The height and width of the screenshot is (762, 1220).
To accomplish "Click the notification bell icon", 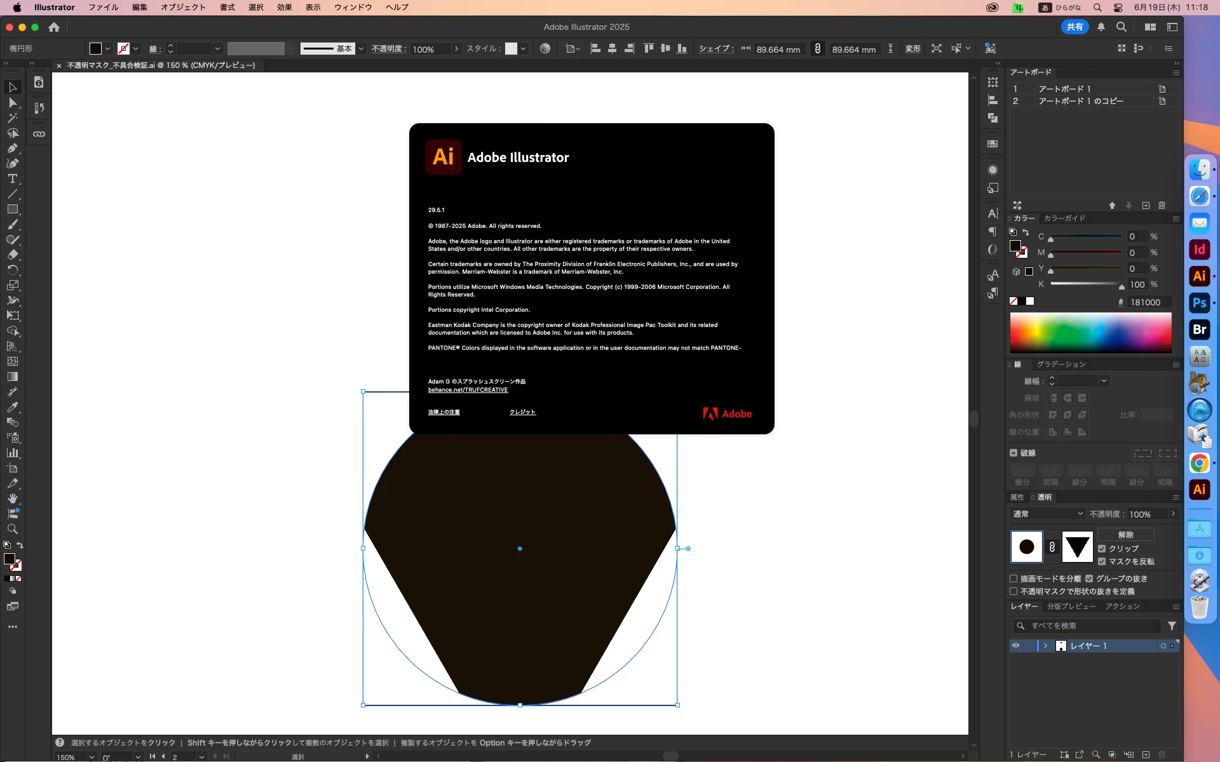I will (x=1101, y=27).
